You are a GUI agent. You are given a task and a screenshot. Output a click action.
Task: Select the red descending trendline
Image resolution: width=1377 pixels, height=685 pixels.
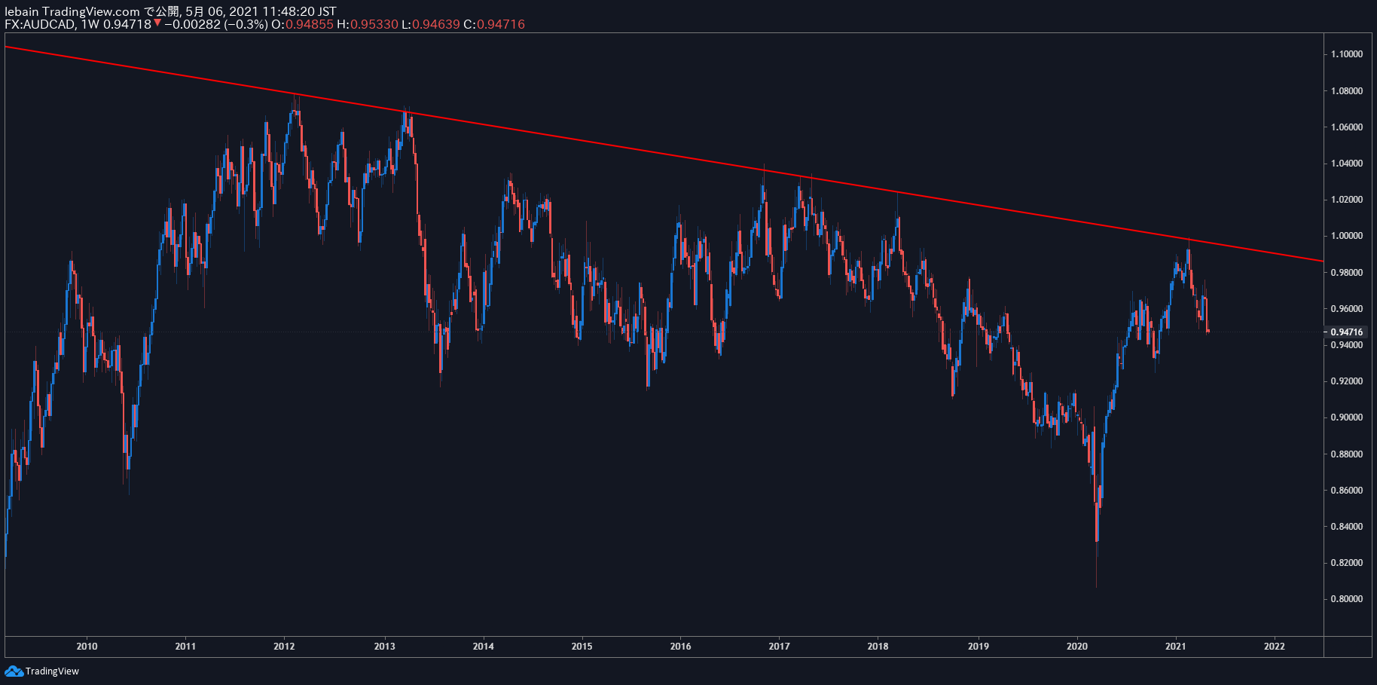[x=663, y=154]
